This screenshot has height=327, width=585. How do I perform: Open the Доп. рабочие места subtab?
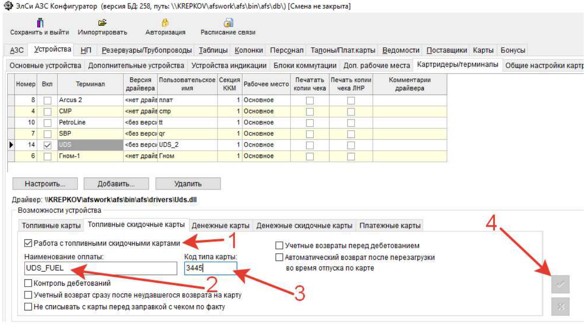[376, 66]
